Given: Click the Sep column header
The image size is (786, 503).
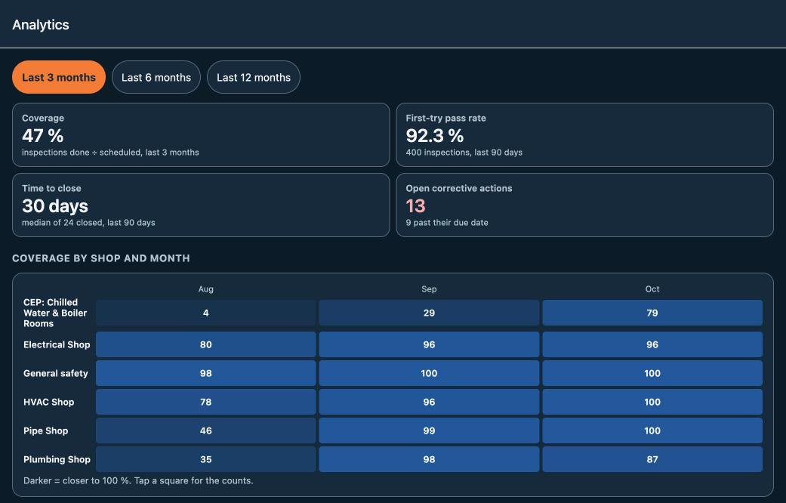Looking at the screenshot, I should tap(429, 289).
